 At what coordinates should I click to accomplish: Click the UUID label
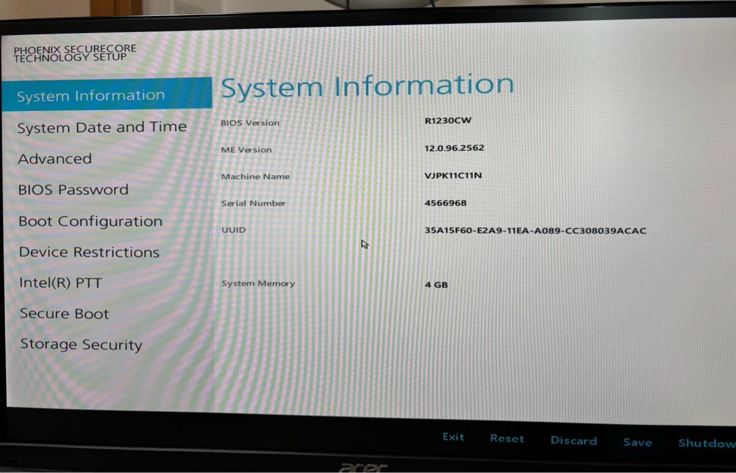(233, 230)
